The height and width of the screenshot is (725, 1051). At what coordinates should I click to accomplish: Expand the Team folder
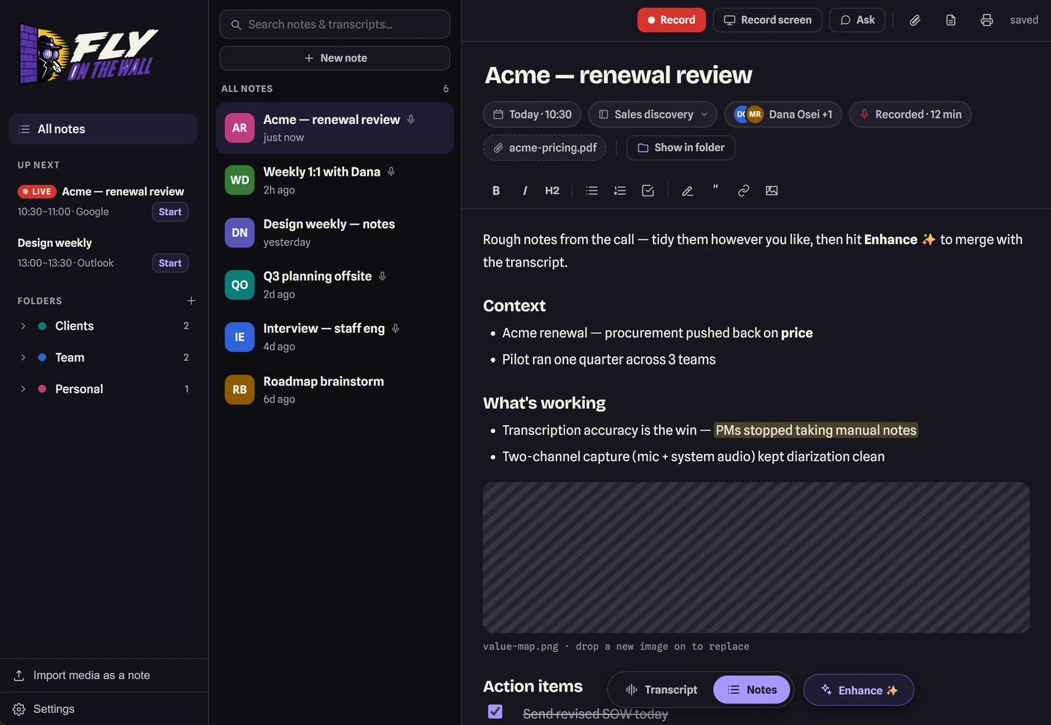[23, 358]
